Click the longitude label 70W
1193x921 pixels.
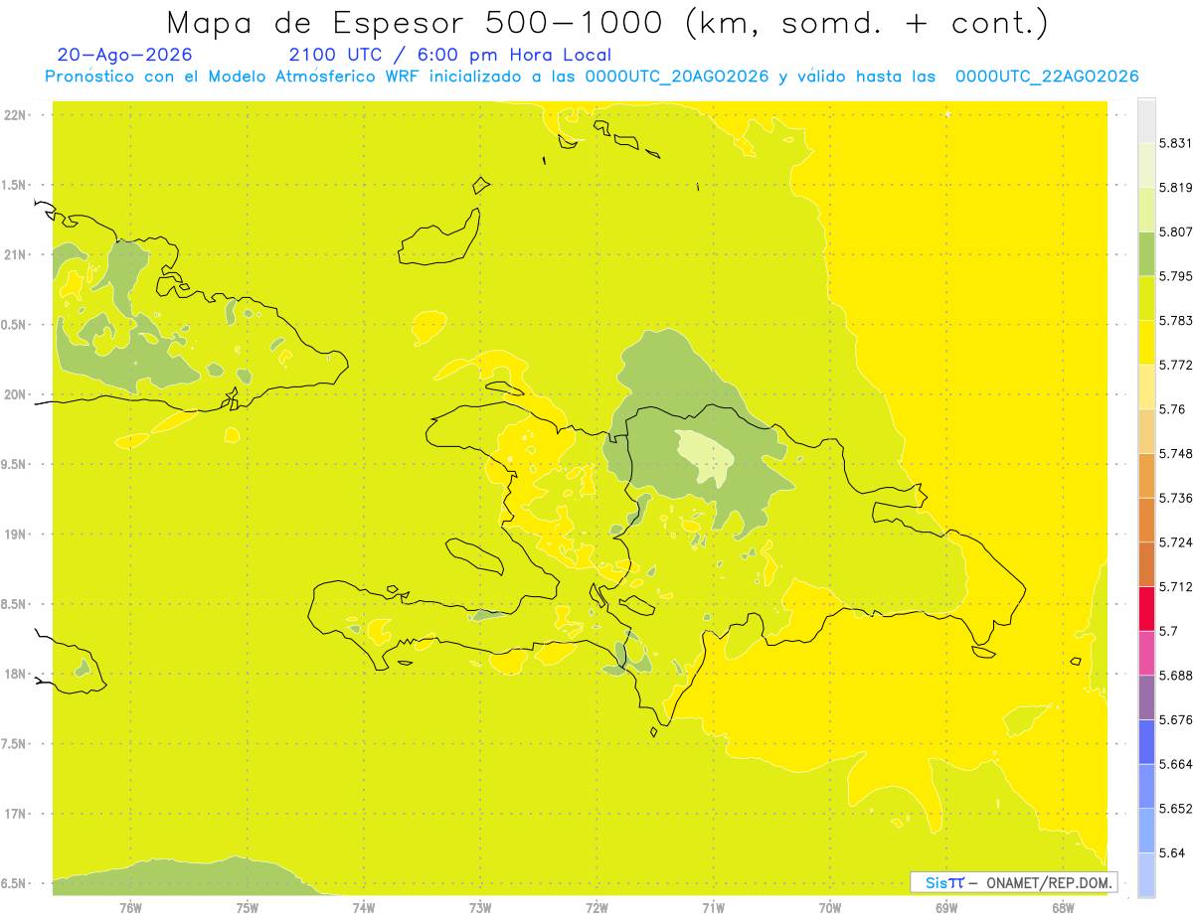point(829,907)
